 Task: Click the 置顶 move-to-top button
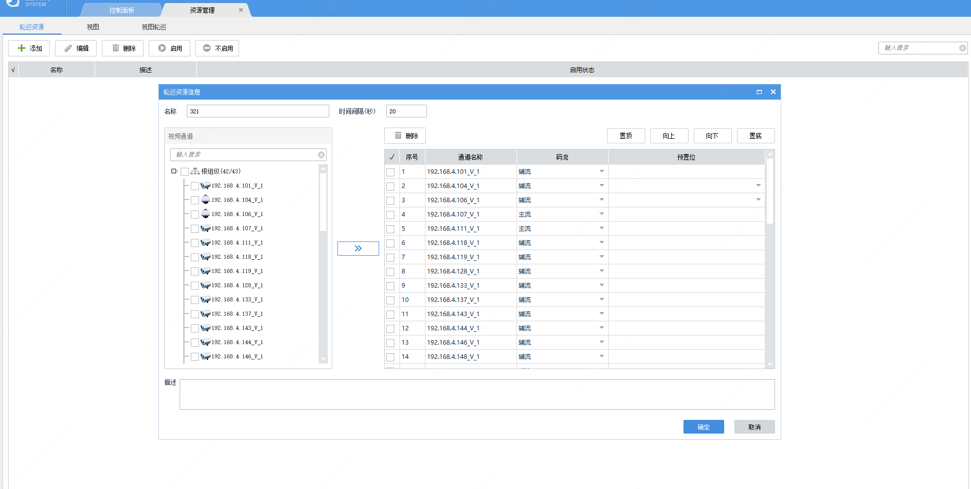[x=626, y=136]
